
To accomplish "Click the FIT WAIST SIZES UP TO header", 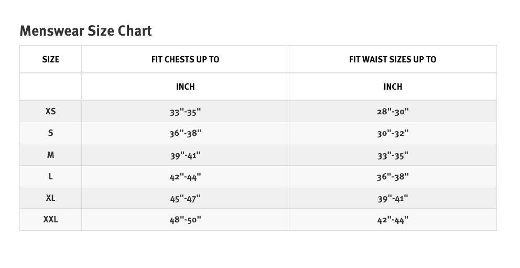I will pos(393,59).
